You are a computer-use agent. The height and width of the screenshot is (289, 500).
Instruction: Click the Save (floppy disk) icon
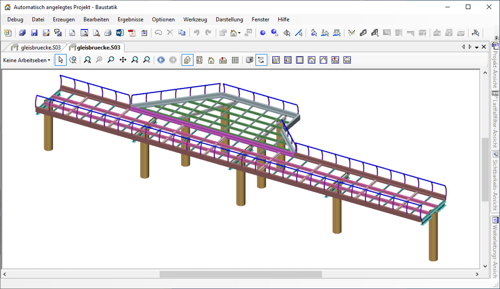pyautogui.click(x=34, y=33)
